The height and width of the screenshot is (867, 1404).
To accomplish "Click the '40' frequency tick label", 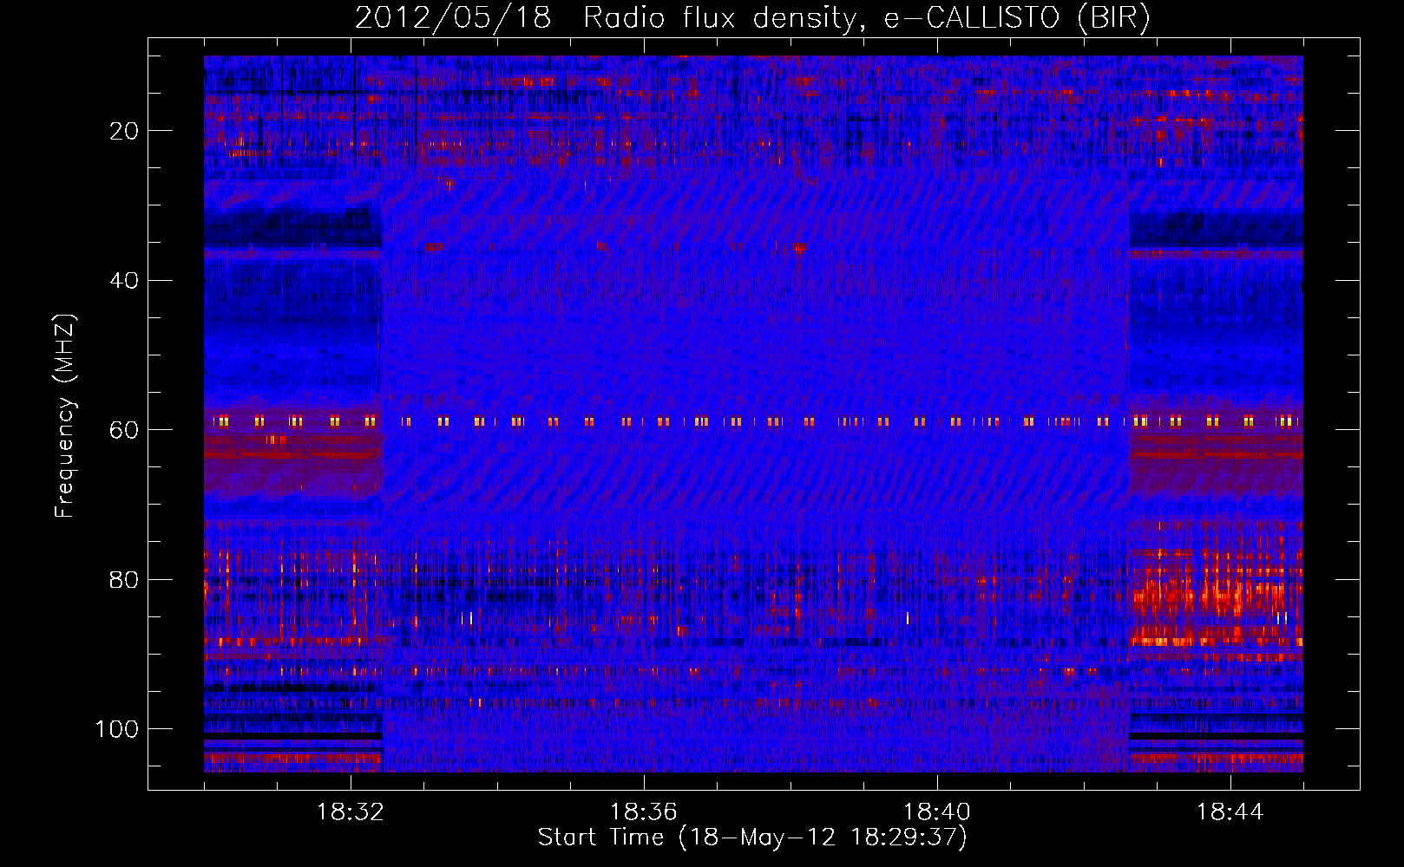I will pos(124,281).
